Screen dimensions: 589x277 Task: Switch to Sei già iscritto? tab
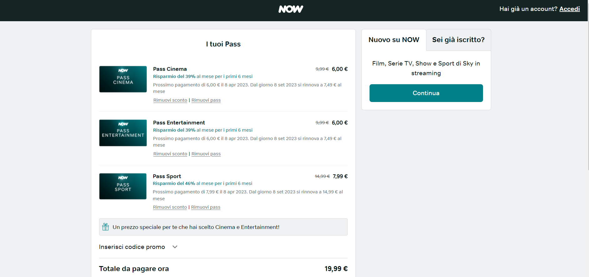pyautogui.click(x=458, y=40)
